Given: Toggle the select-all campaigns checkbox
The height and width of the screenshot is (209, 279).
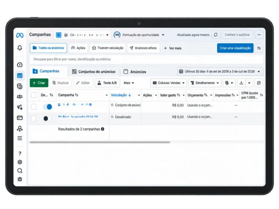Looking at the screenshot, I should tap(34, 95).
